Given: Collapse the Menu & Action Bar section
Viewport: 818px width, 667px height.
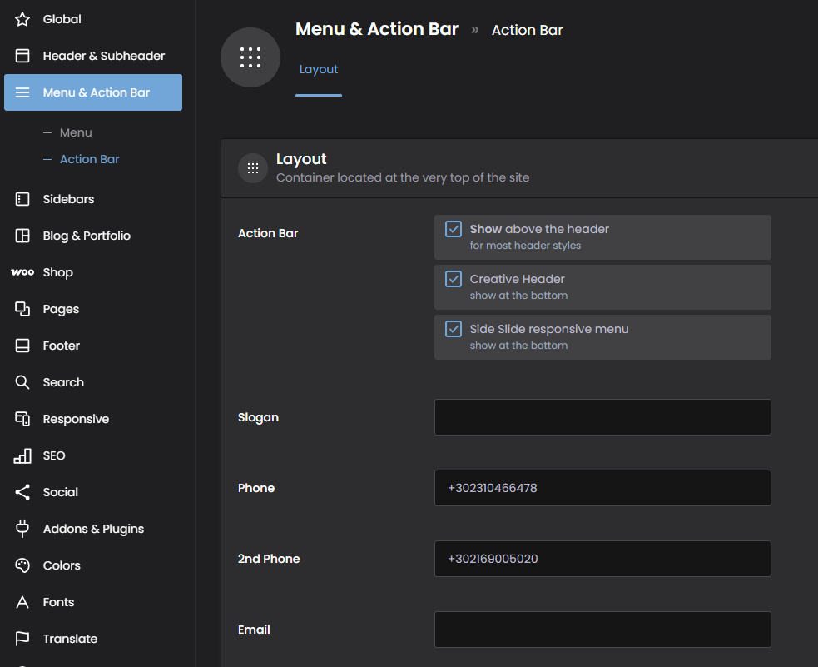Looking at the screenshot, I should tap(93, 92).
